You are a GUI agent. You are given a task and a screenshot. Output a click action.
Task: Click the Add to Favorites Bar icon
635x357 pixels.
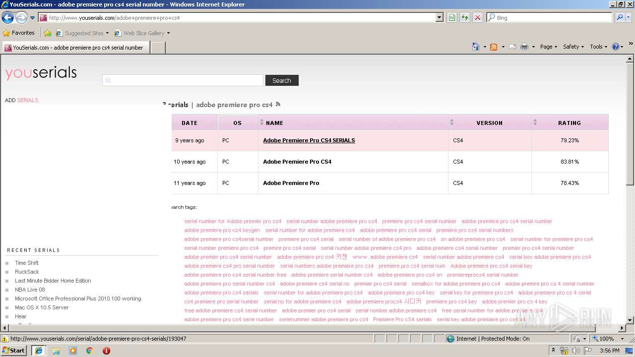[x=48, y=33]
